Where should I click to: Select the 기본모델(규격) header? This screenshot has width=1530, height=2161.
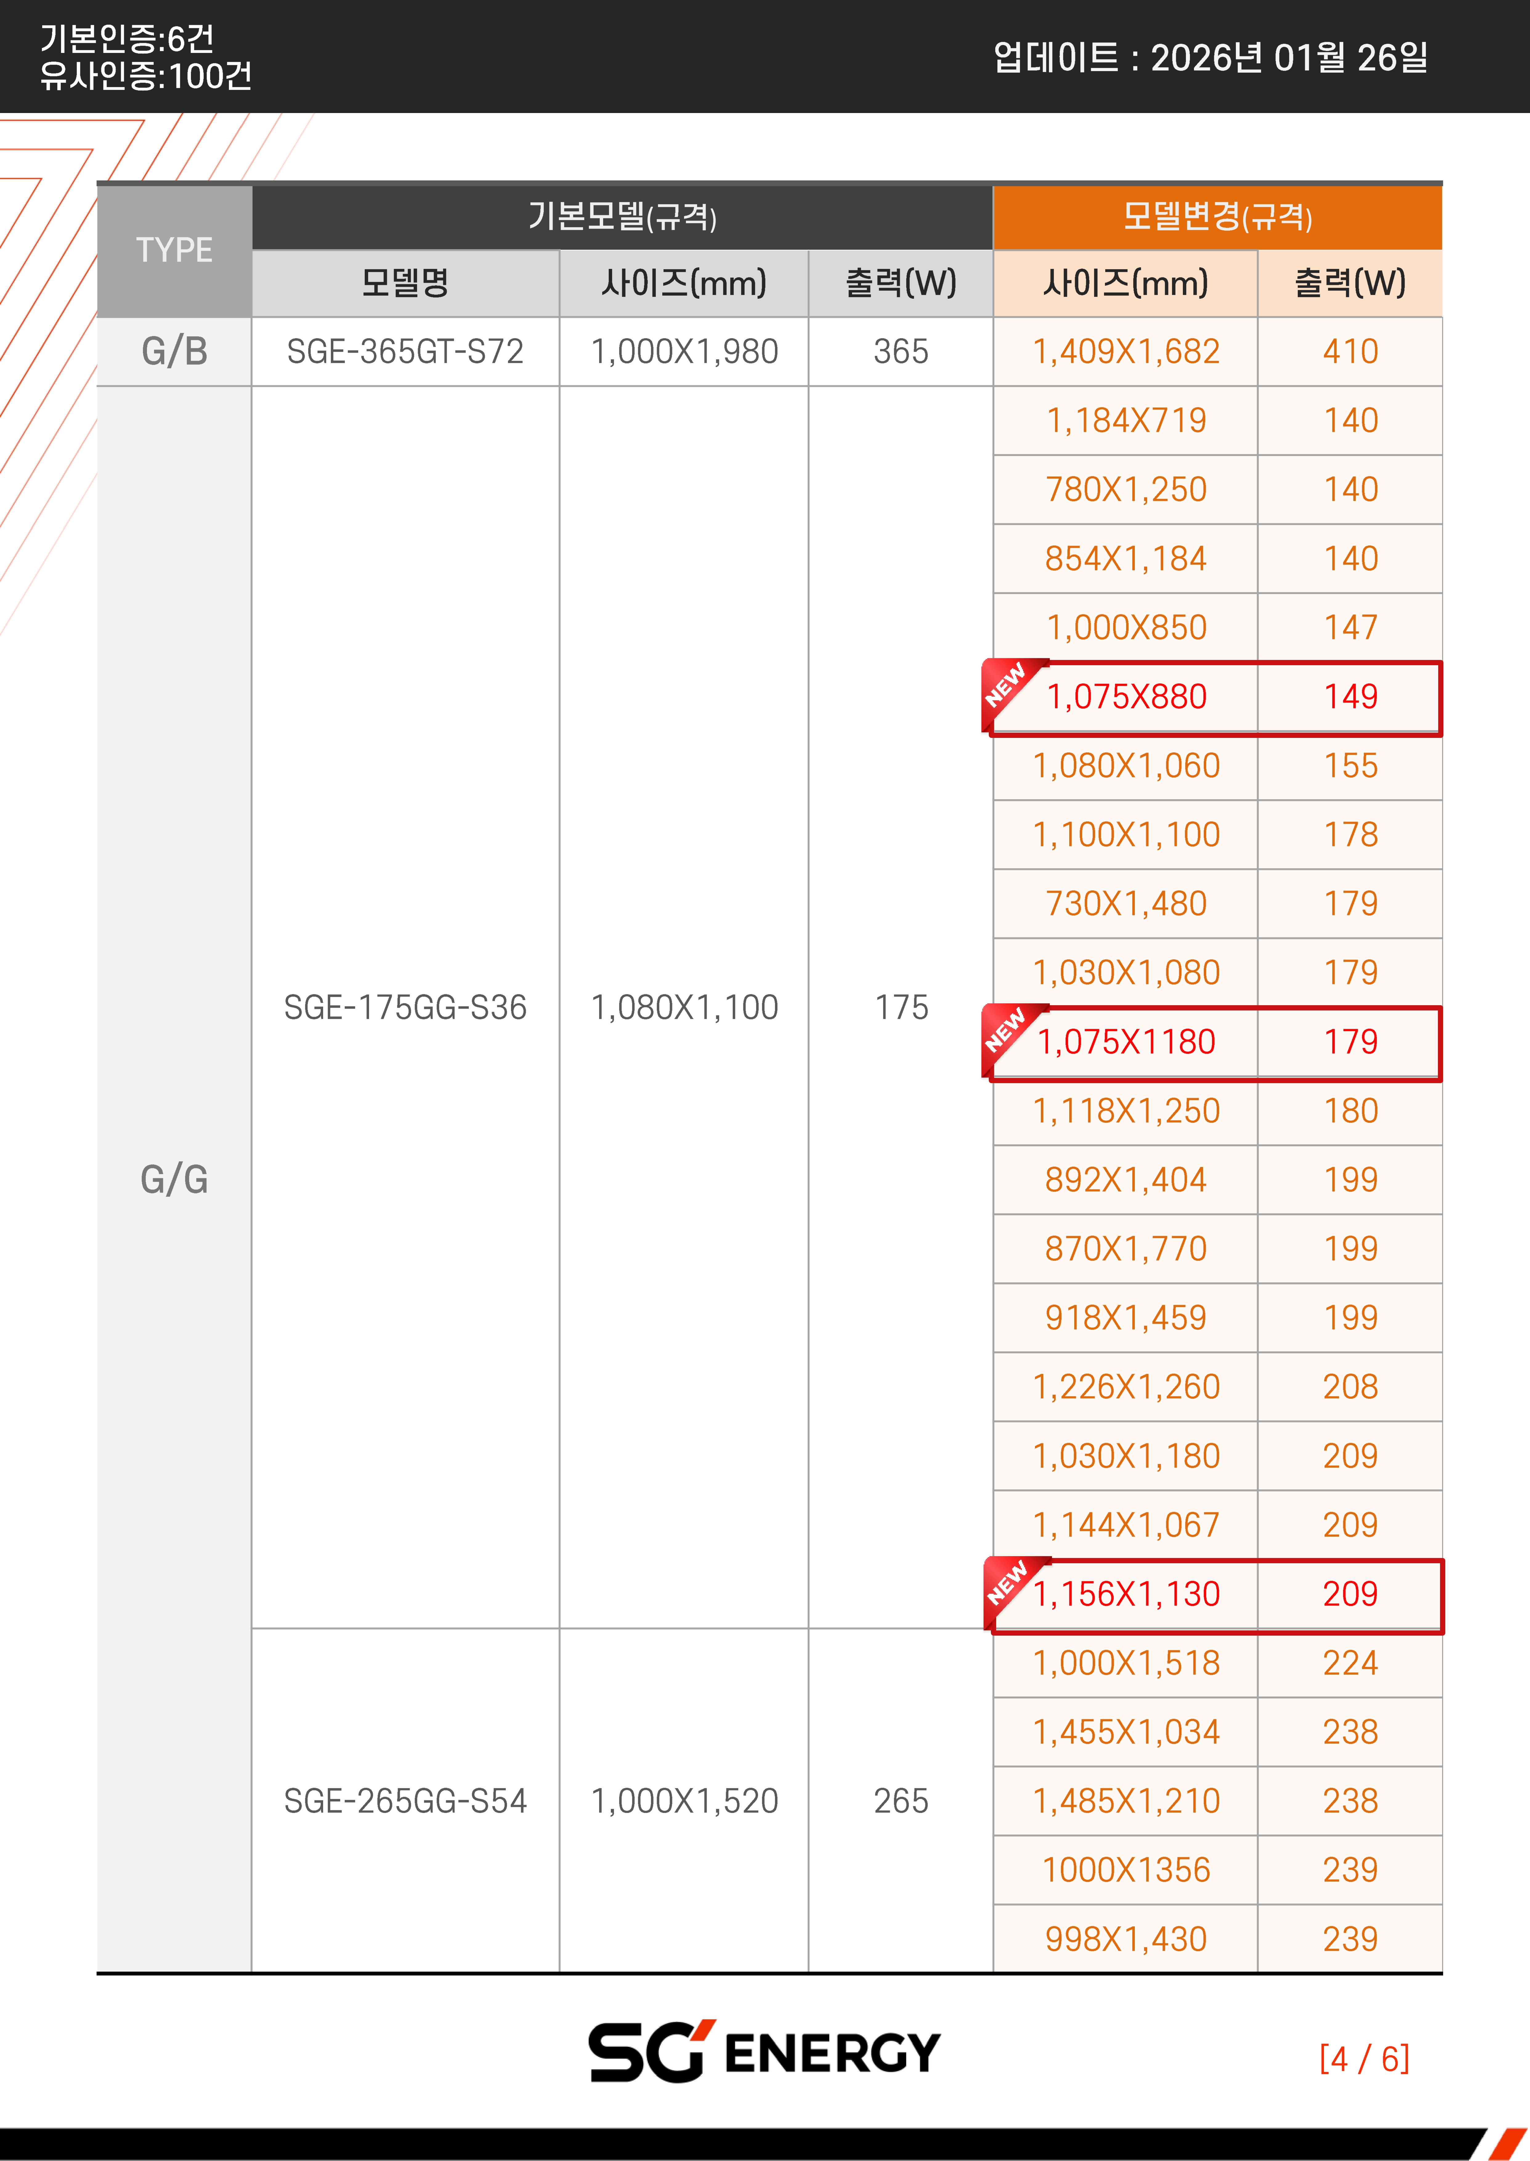622,217
